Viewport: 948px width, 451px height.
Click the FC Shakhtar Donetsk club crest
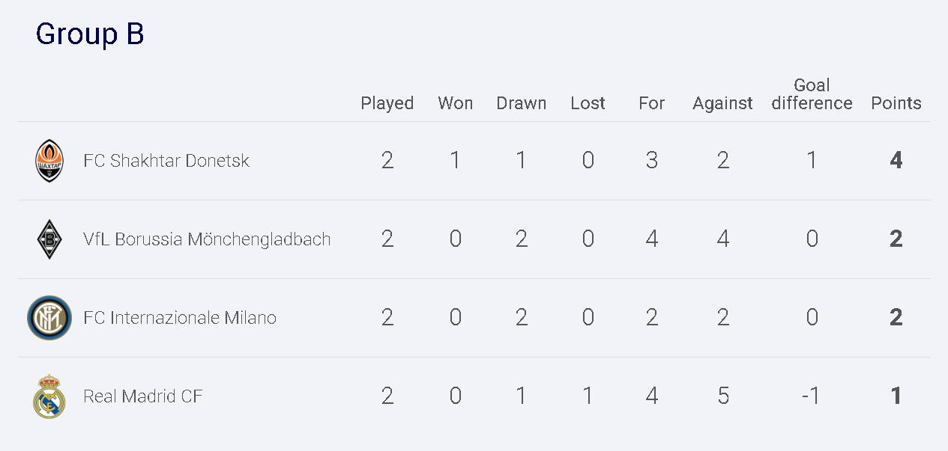click(49, 161)
